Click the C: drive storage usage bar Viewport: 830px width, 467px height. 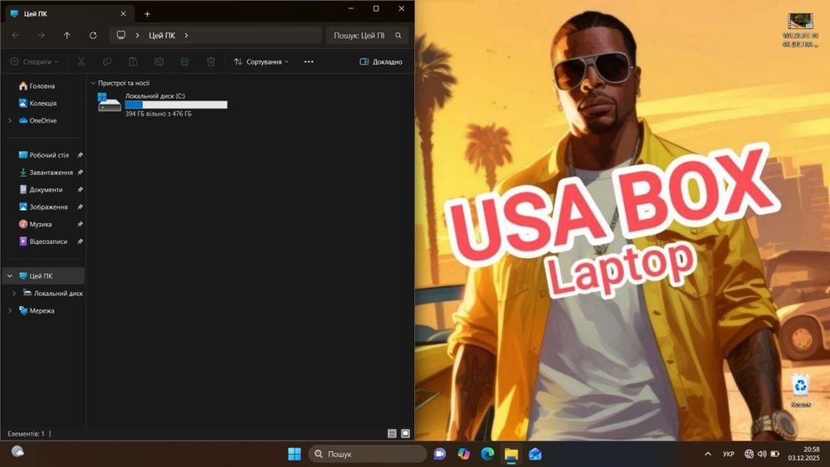[176, 105]
